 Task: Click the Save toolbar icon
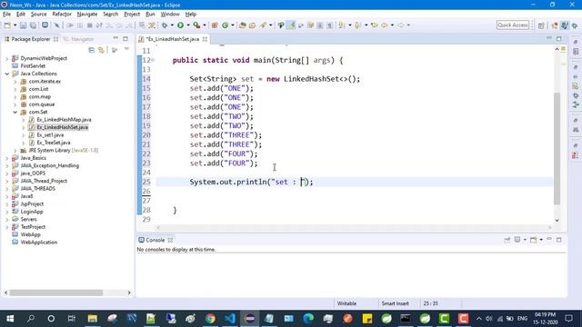pyautogui.click(x=23, y=25)
